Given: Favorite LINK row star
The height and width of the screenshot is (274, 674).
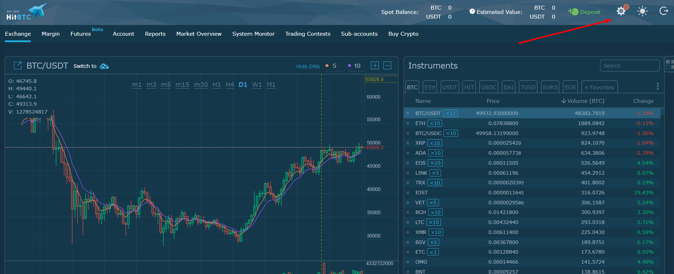Looking at the screenshot, I should 408,173.
